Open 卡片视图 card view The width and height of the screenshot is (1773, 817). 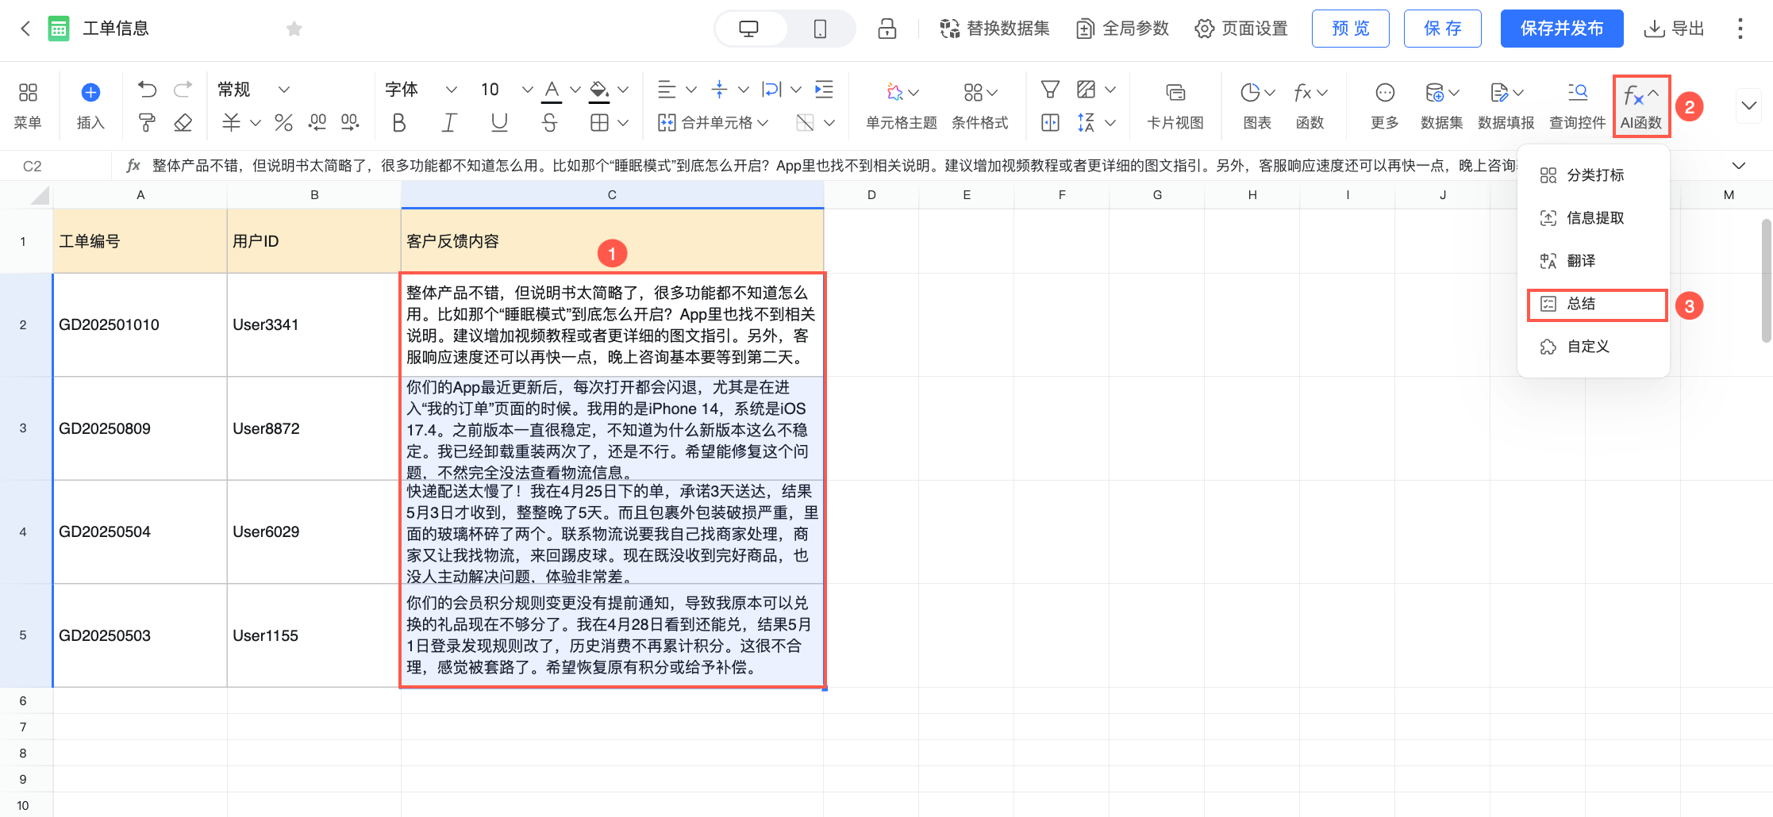click(x=1175, y=105)
